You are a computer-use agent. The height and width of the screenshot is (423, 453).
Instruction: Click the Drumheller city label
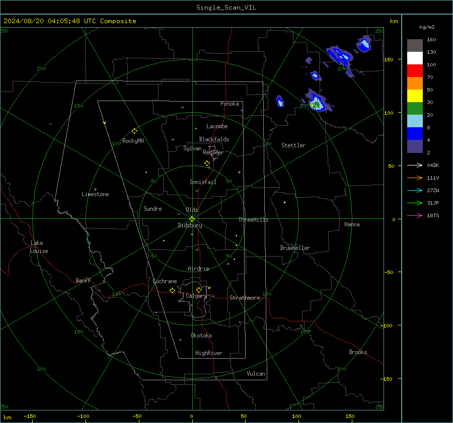pyautogui.click(x=295, y=248)
